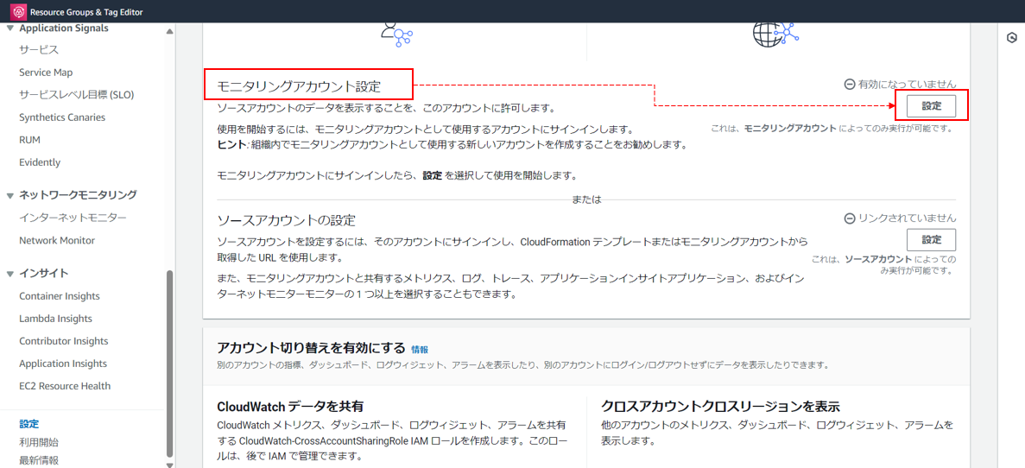Click the hexagon icon in the right panel

1011,38
